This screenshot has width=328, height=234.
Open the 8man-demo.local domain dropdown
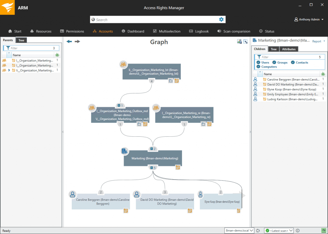[x=239, y=230]
